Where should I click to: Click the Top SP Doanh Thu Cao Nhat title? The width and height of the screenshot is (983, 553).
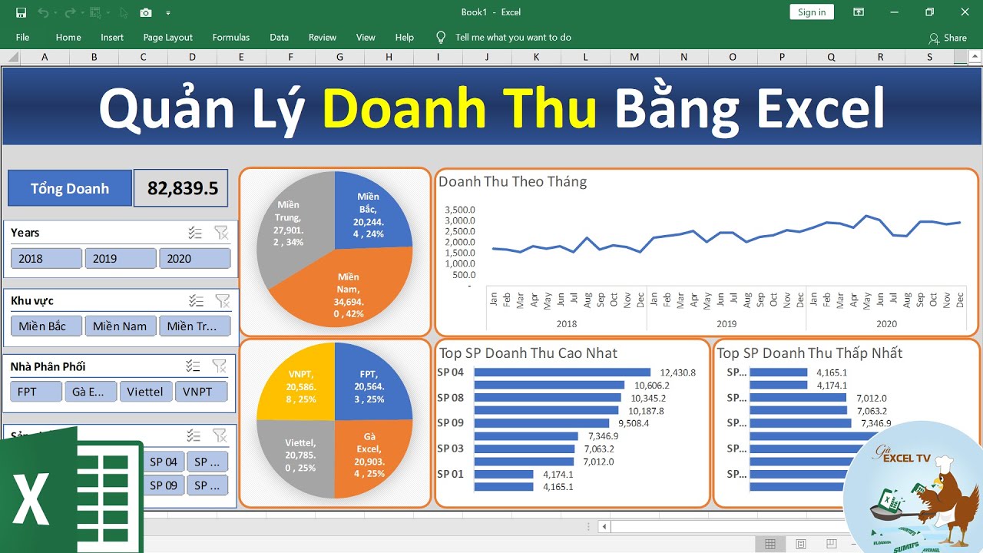(528, 353)
